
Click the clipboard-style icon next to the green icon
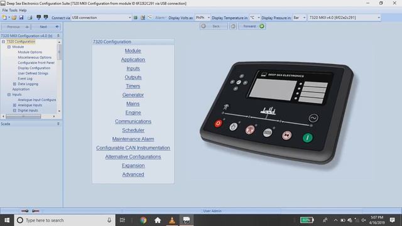[143, 18]
